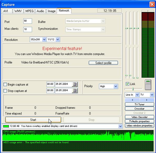Open calendar for Begin capture date

pos(75,84)
